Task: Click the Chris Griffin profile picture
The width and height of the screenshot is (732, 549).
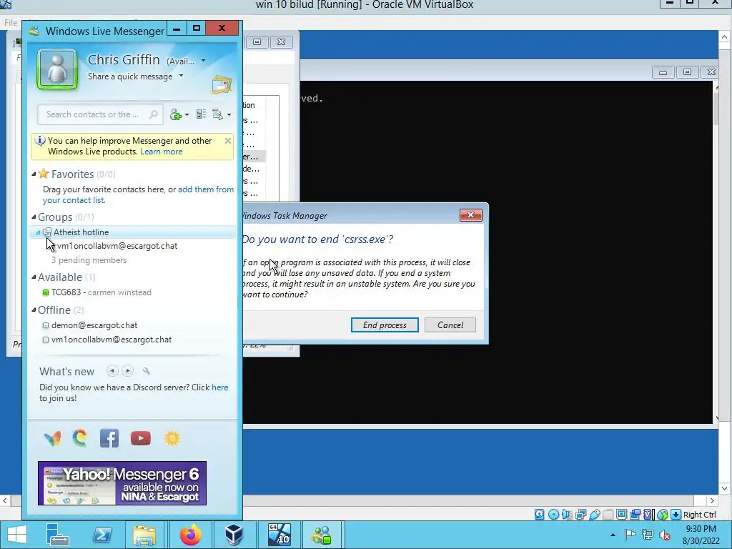Action: coord(57,69)
